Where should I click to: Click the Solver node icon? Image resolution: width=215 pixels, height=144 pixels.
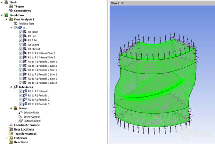pos(16,108)
